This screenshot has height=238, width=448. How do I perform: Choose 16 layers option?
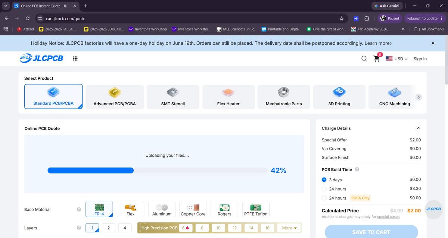click(x=267, y=228)
